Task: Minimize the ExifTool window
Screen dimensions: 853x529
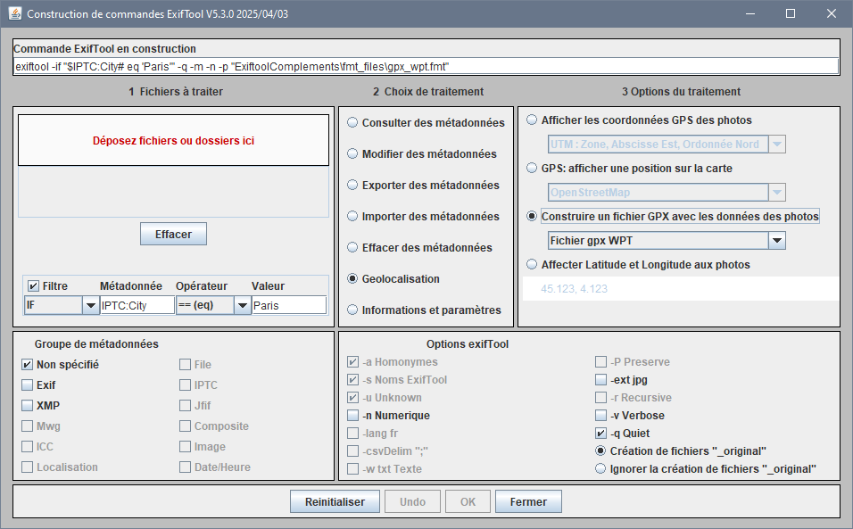Action: tap(750, 13)
